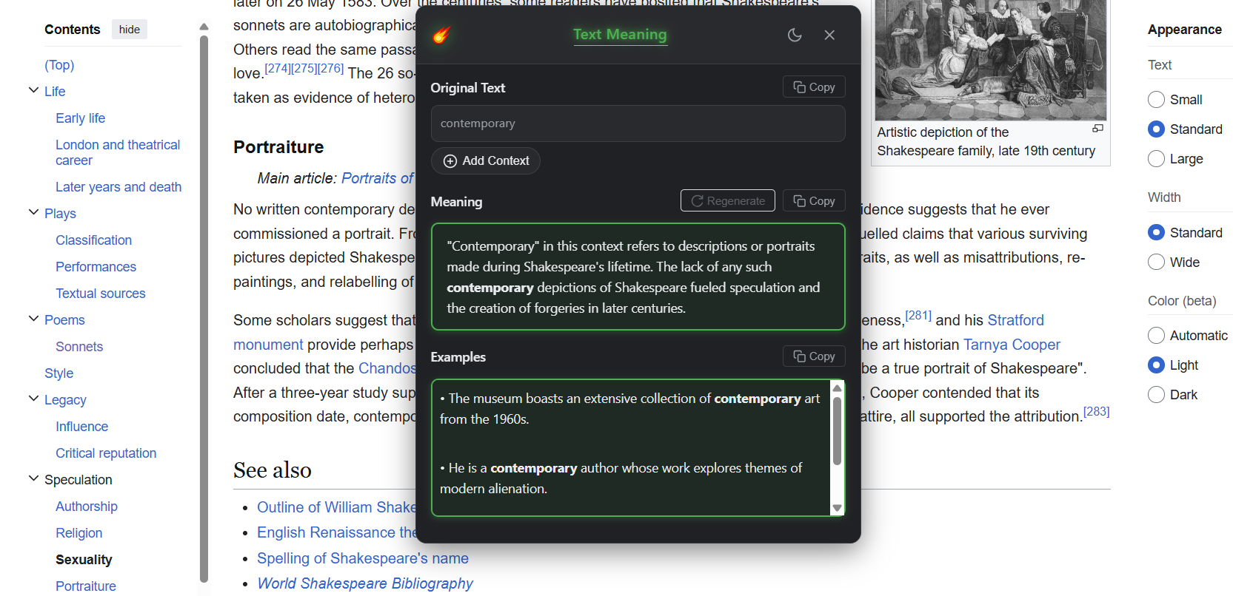Jump to Sexuality section
The height and width of the screenshot is (596, 1233).
[84, 560]
